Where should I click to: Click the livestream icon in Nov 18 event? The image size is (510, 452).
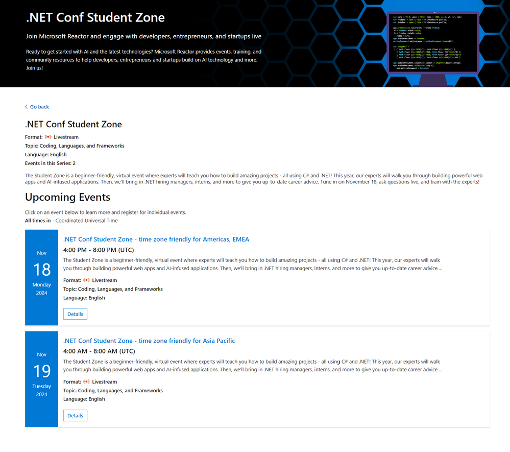click(86, 280)
